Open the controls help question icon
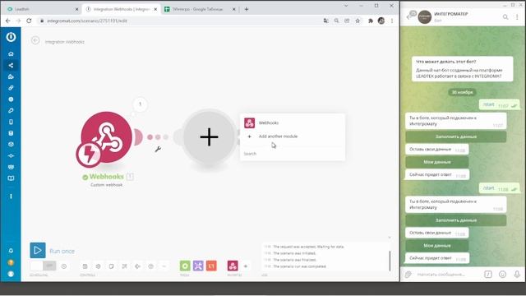The image size is (526, 296). [x=151, y=266]
